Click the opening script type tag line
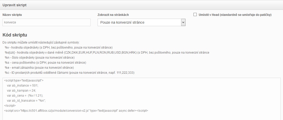Screen dimensions: 283x120 pyautogui.click(x=24, y=80)
